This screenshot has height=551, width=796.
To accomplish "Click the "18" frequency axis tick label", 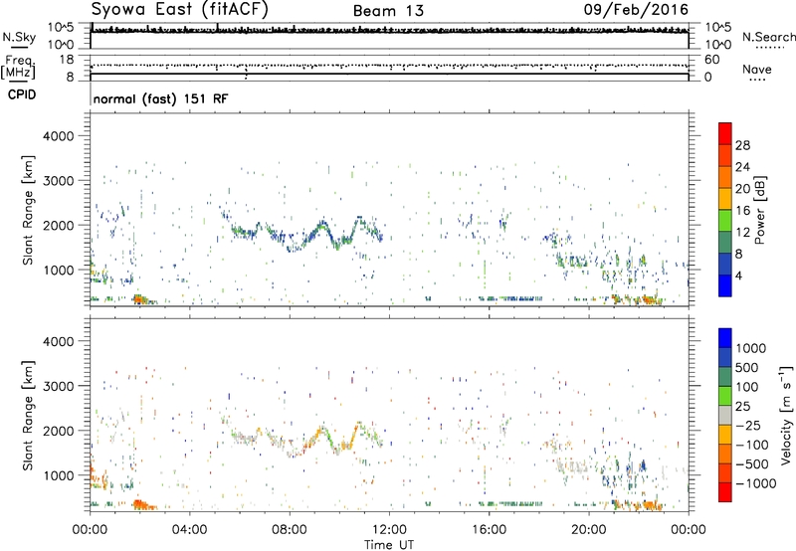I will click(67, 60).
